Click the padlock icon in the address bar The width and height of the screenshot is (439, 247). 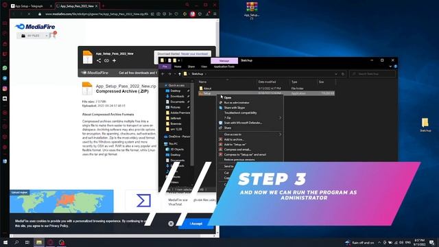[40, 14]
